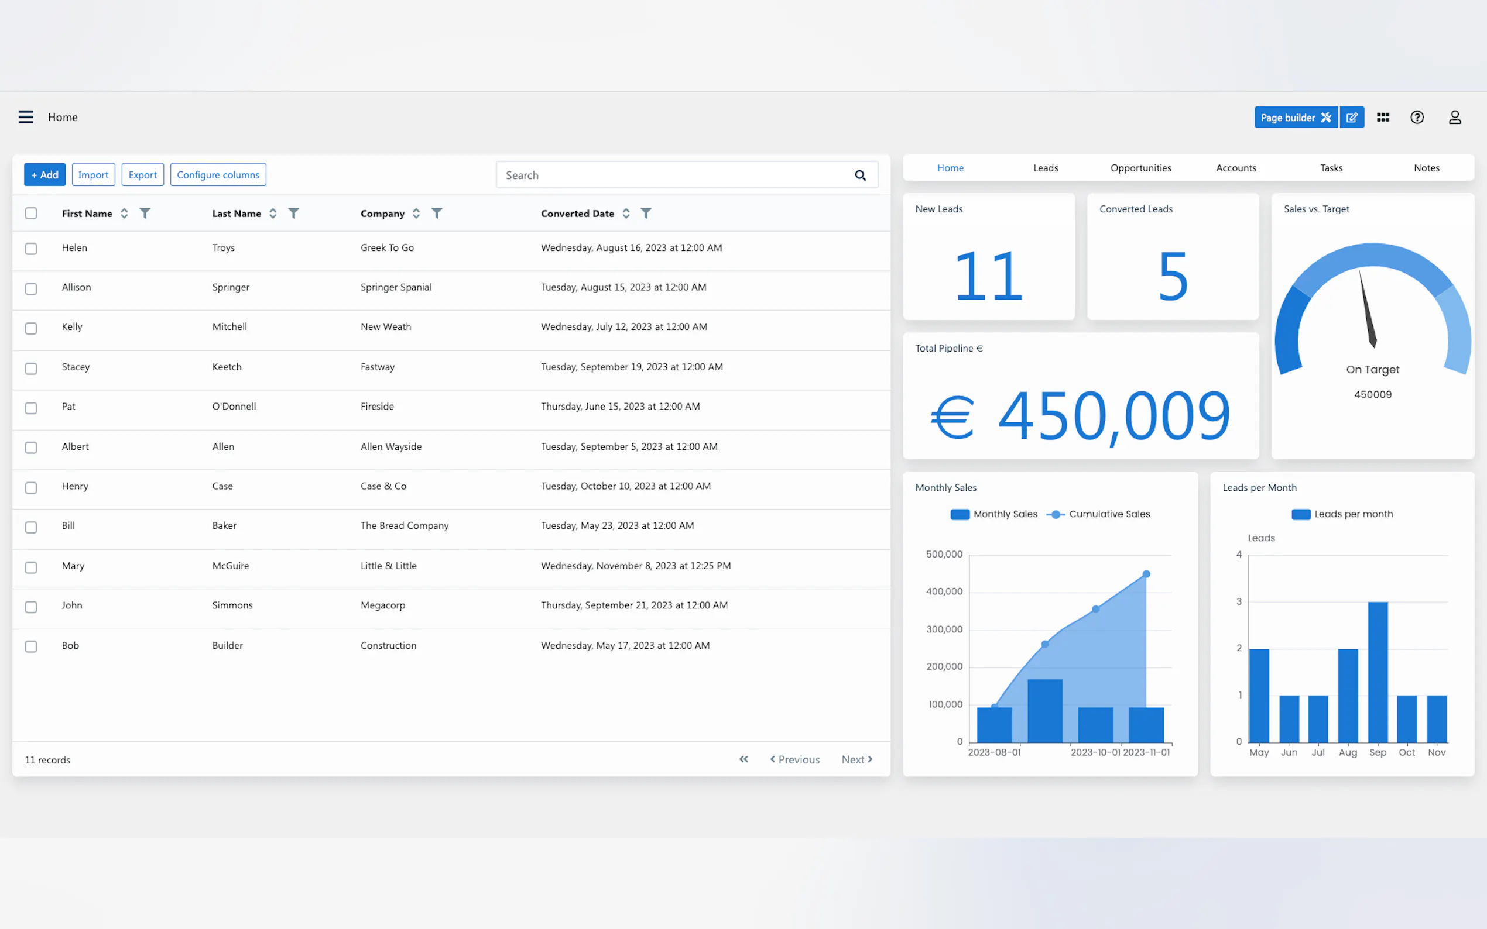Open the hamburger navigation menu

pos(26,117)
